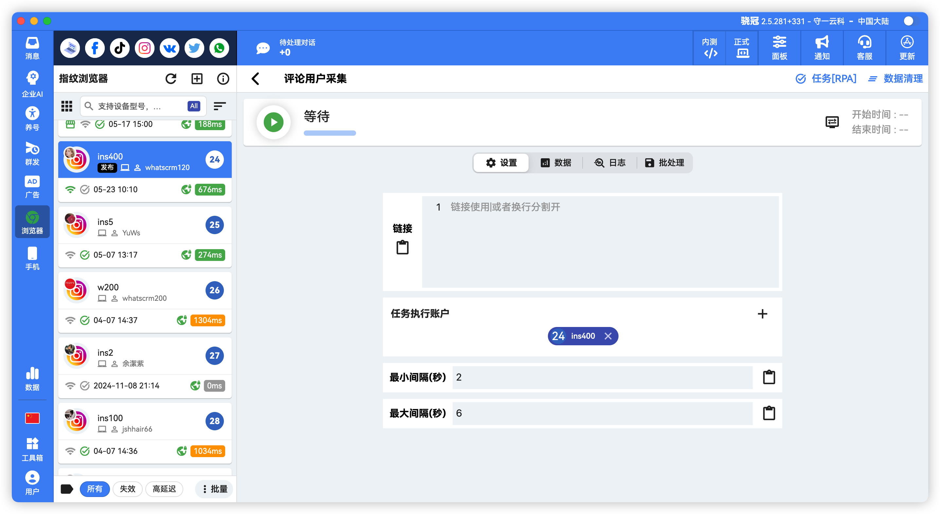Open the 群发 mass-send sidebar section
Image resolution: width=940 pixels, height=514 pixels.
point(32,153)
